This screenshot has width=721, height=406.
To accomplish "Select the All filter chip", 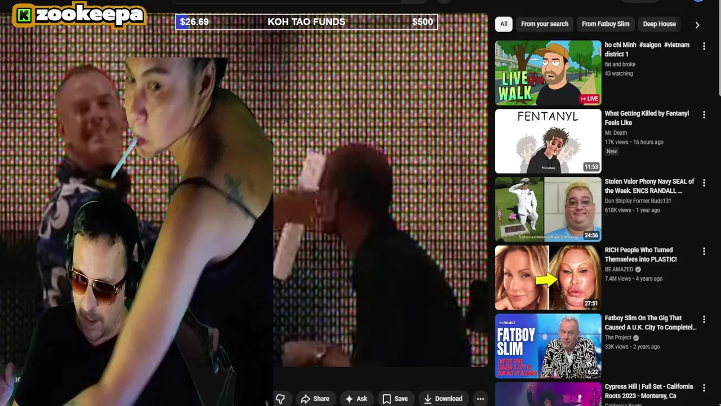I will tap(504, 24).
